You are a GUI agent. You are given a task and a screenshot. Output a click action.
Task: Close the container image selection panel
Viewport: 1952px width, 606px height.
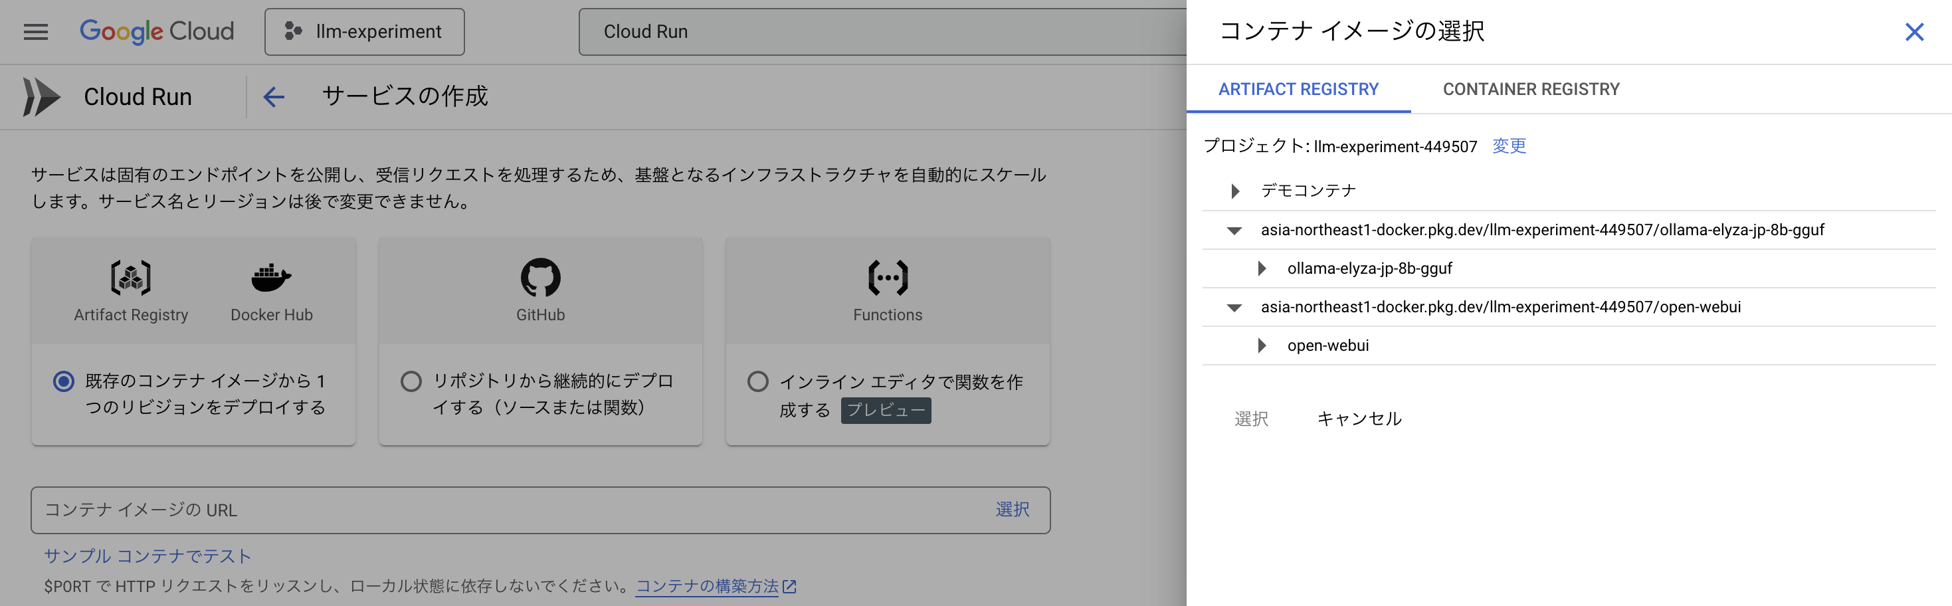1914,32
